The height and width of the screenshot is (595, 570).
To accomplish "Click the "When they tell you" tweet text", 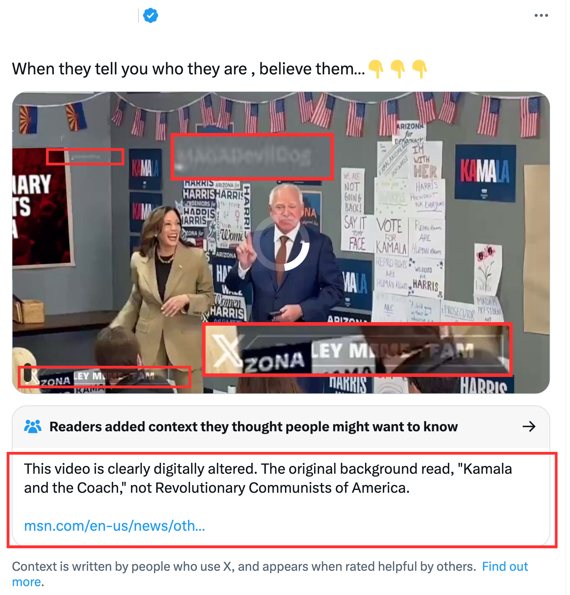I will [x=188, y=69].
